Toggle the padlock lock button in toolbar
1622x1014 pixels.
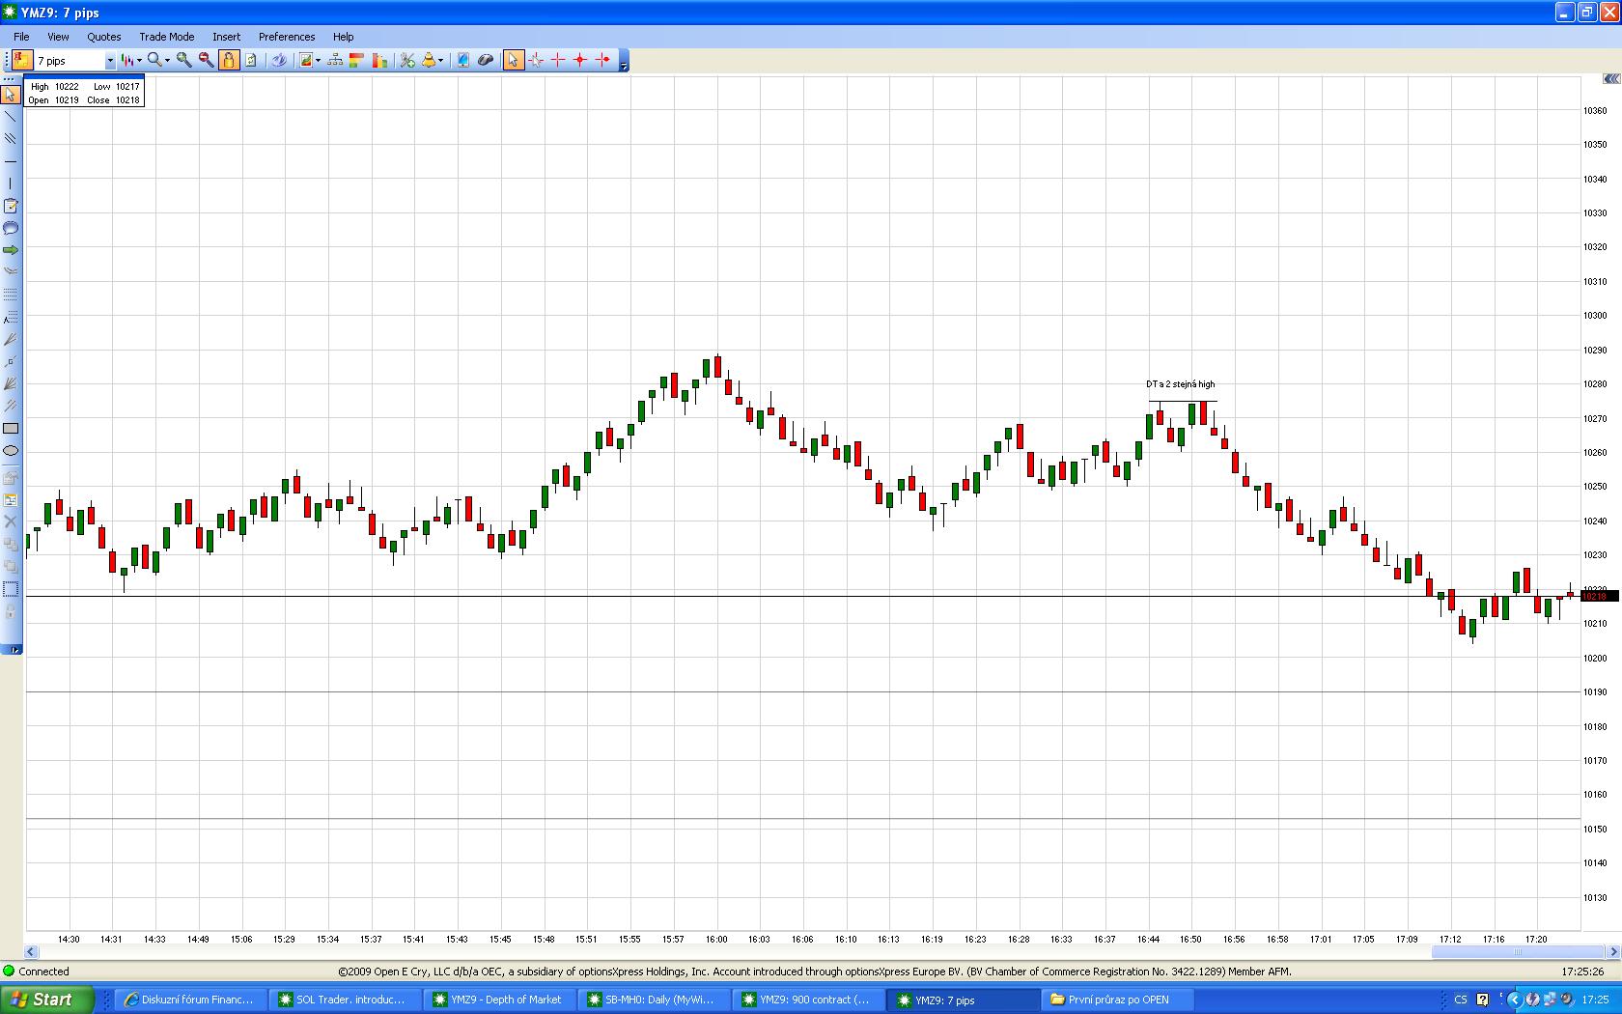[x=229, y=60]
